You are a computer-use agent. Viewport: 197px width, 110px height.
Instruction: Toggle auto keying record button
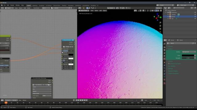point(74,100)
